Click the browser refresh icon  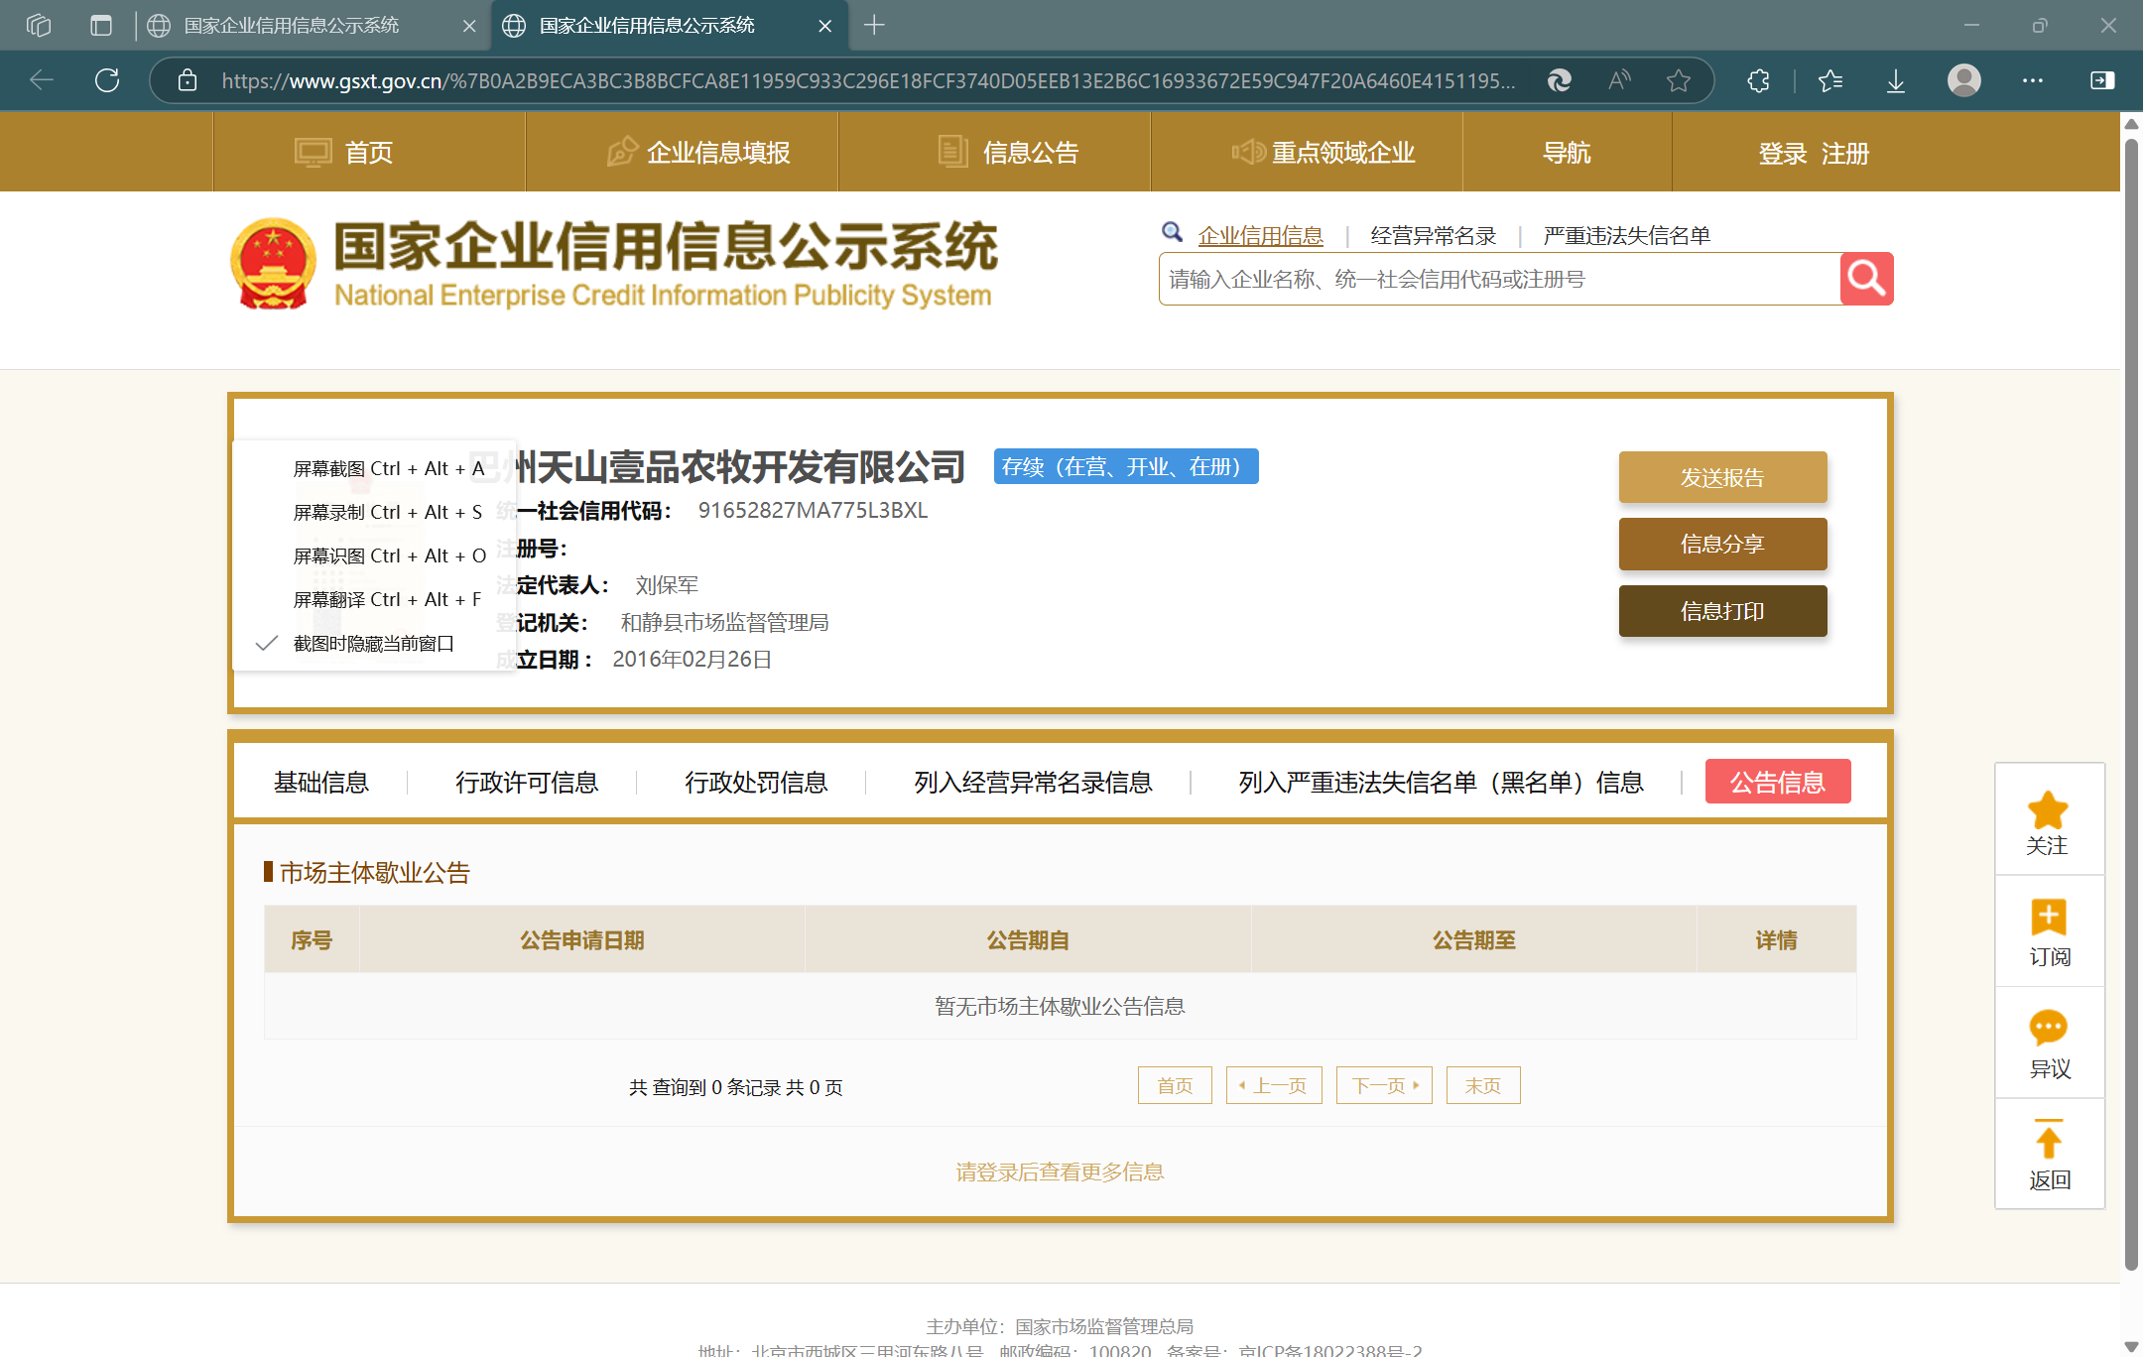[x=107, y=80]
